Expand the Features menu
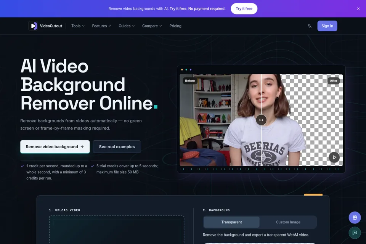The height and width of the screenshot is (244, 366). tap(101, 26)
